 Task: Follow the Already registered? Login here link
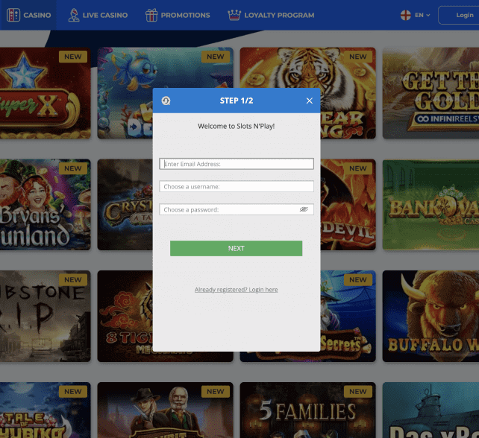pos(236,290)
